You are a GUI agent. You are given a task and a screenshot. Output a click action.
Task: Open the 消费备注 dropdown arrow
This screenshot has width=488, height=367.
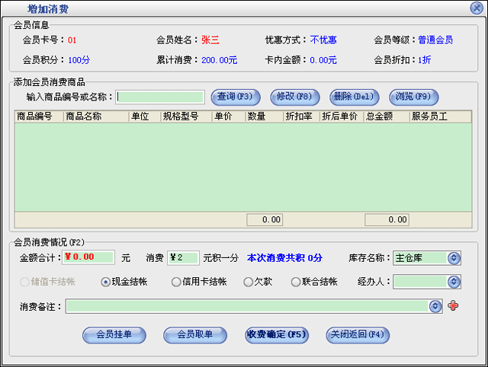[x=435, y=306]
